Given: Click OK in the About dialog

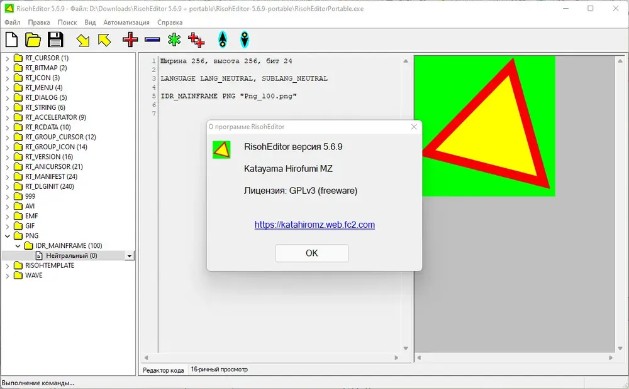Looking at the screenshot, I should [312, 253].
